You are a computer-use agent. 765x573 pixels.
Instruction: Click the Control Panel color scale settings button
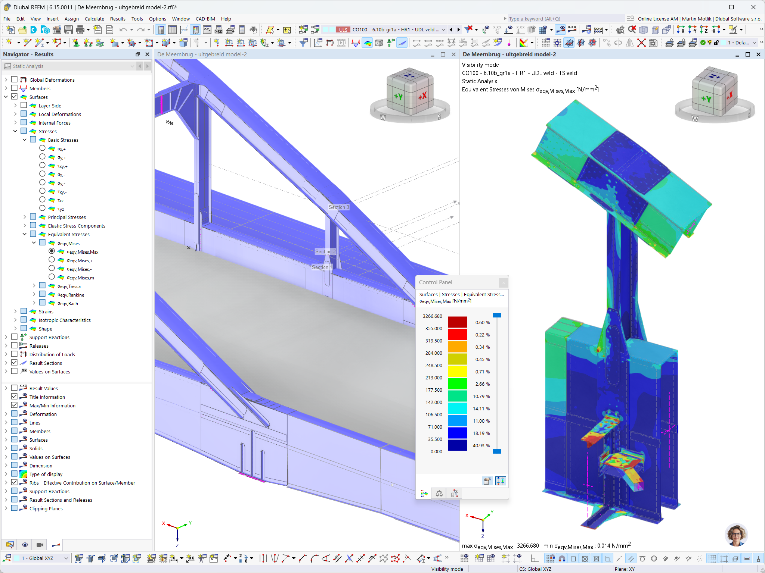(x=487, y=481)
